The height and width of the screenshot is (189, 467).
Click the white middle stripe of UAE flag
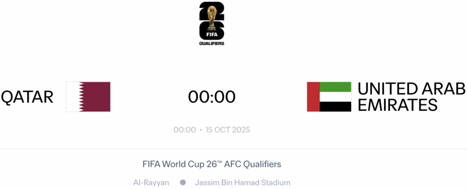tap(335, 97)
